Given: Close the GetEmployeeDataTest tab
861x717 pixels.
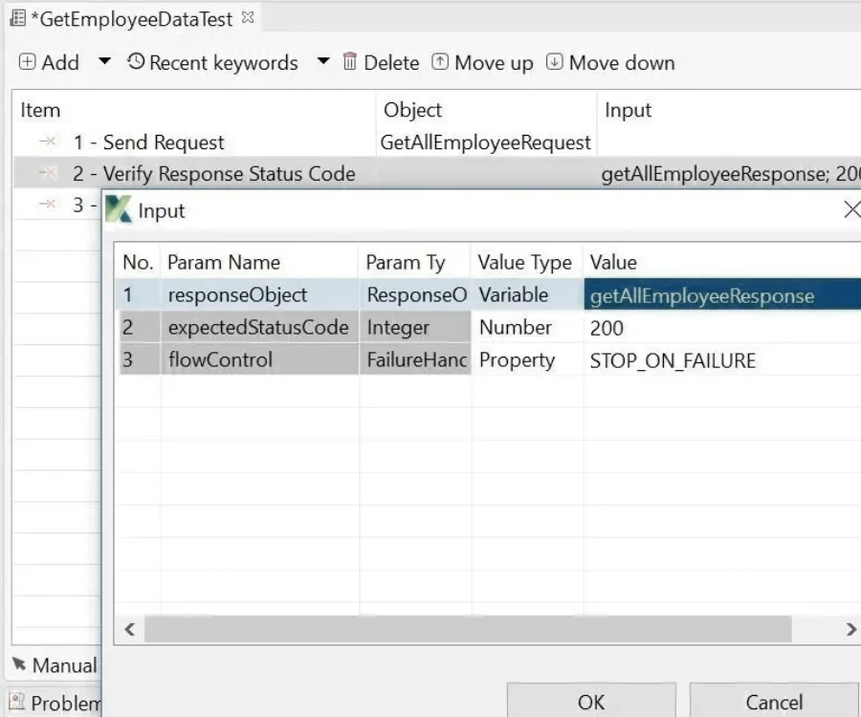Looking at the screenshot, I should [248, 17].
